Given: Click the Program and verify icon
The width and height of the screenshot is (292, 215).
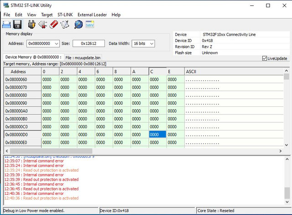Looking at the screenshot, I should pyautogui.click(x=65, y=24).
